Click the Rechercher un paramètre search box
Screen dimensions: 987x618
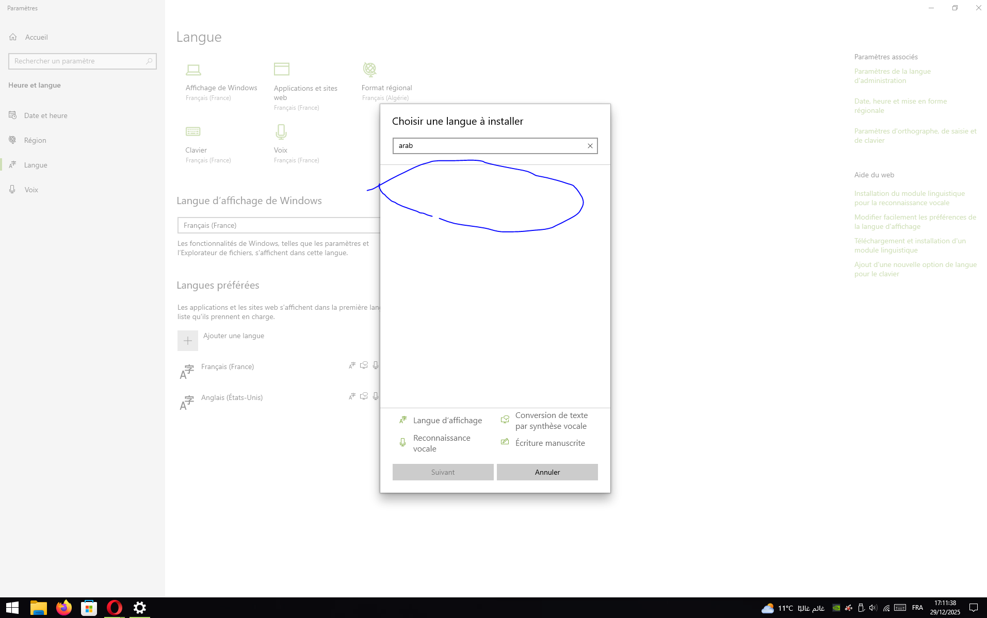point(77,61)
